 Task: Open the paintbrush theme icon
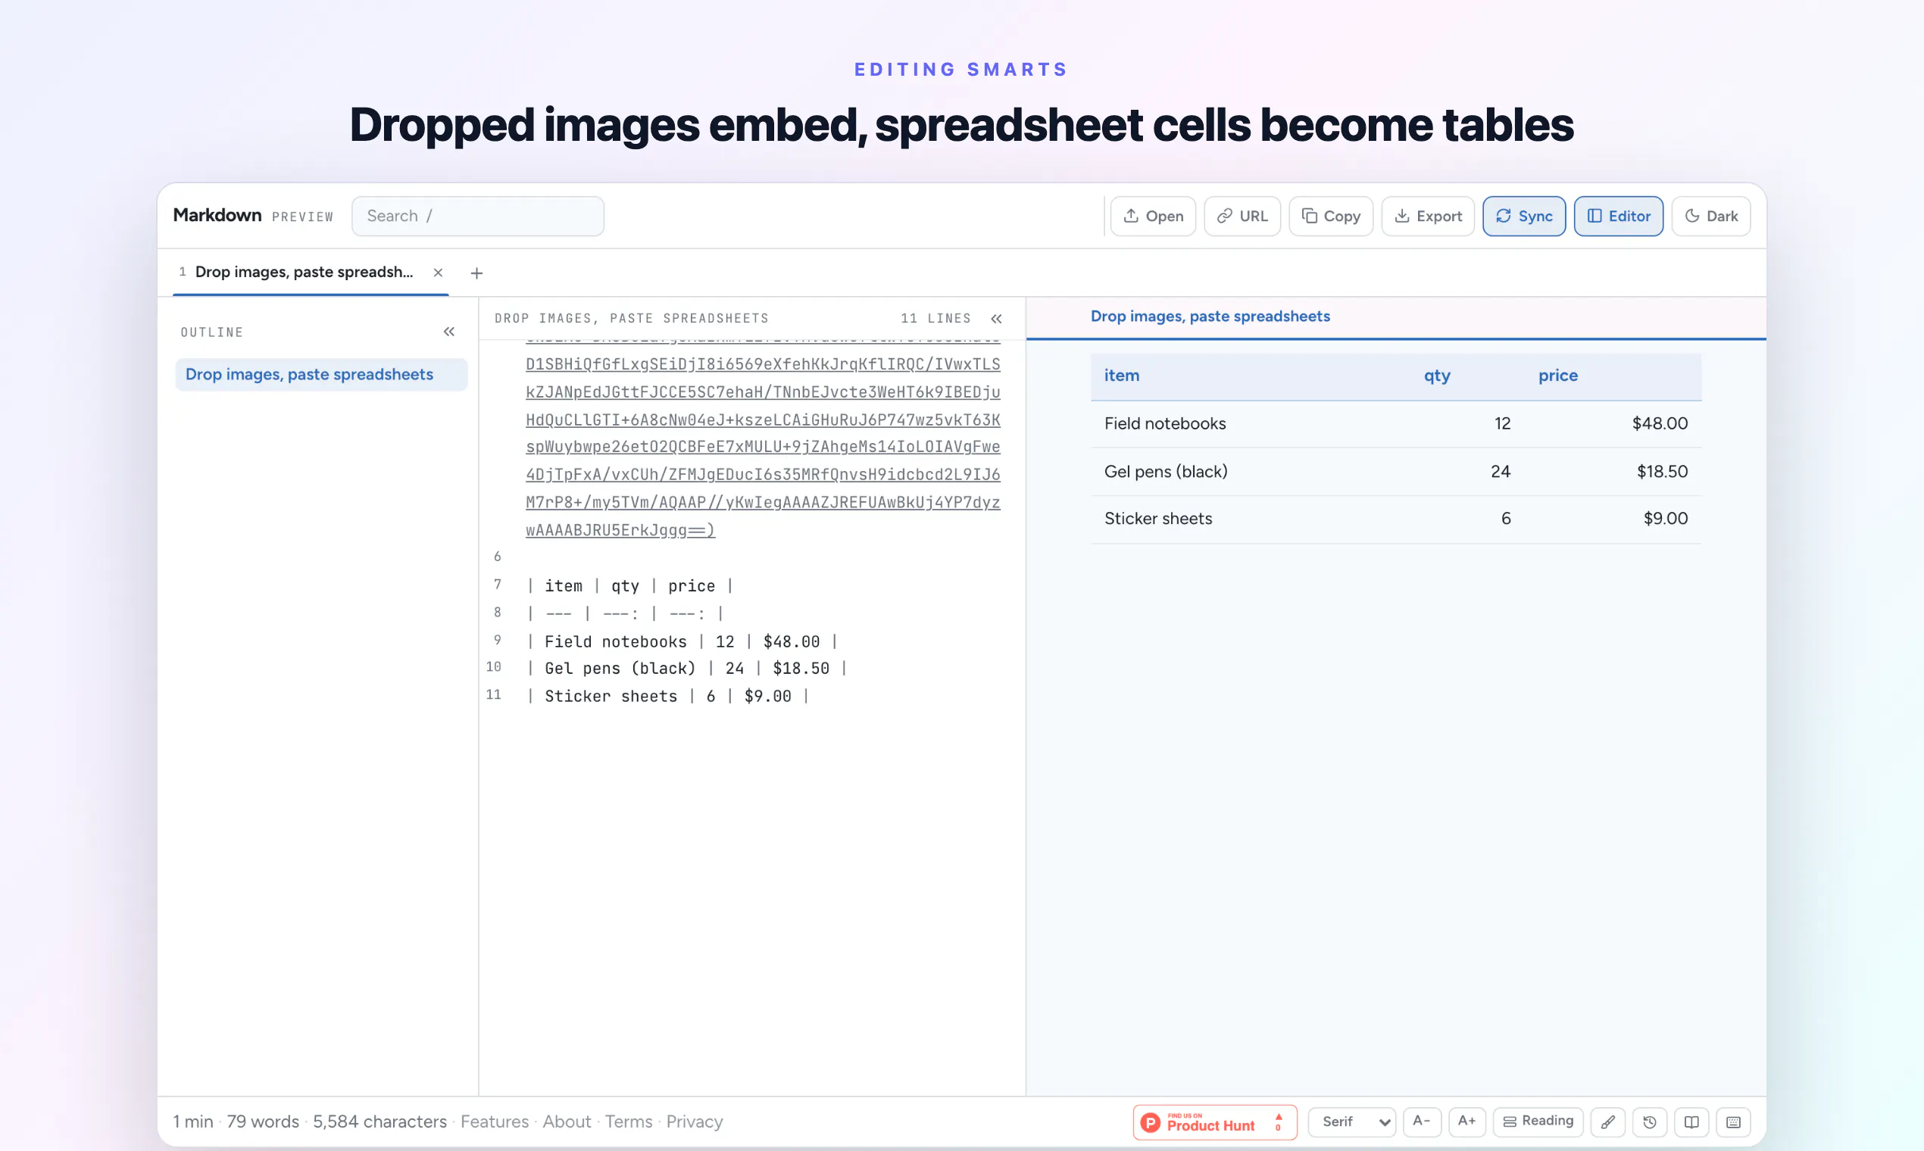click(x=1608, y=1121)
